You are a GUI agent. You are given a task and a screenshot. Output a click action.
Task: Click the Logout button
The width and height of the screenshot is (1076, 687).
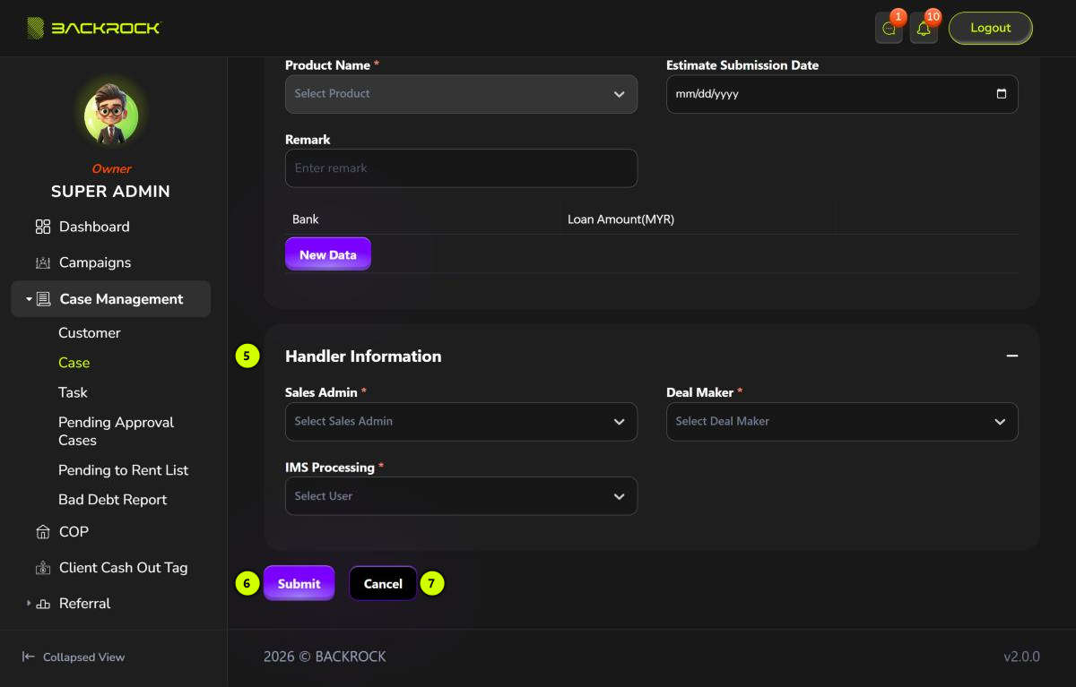point(991,28)
